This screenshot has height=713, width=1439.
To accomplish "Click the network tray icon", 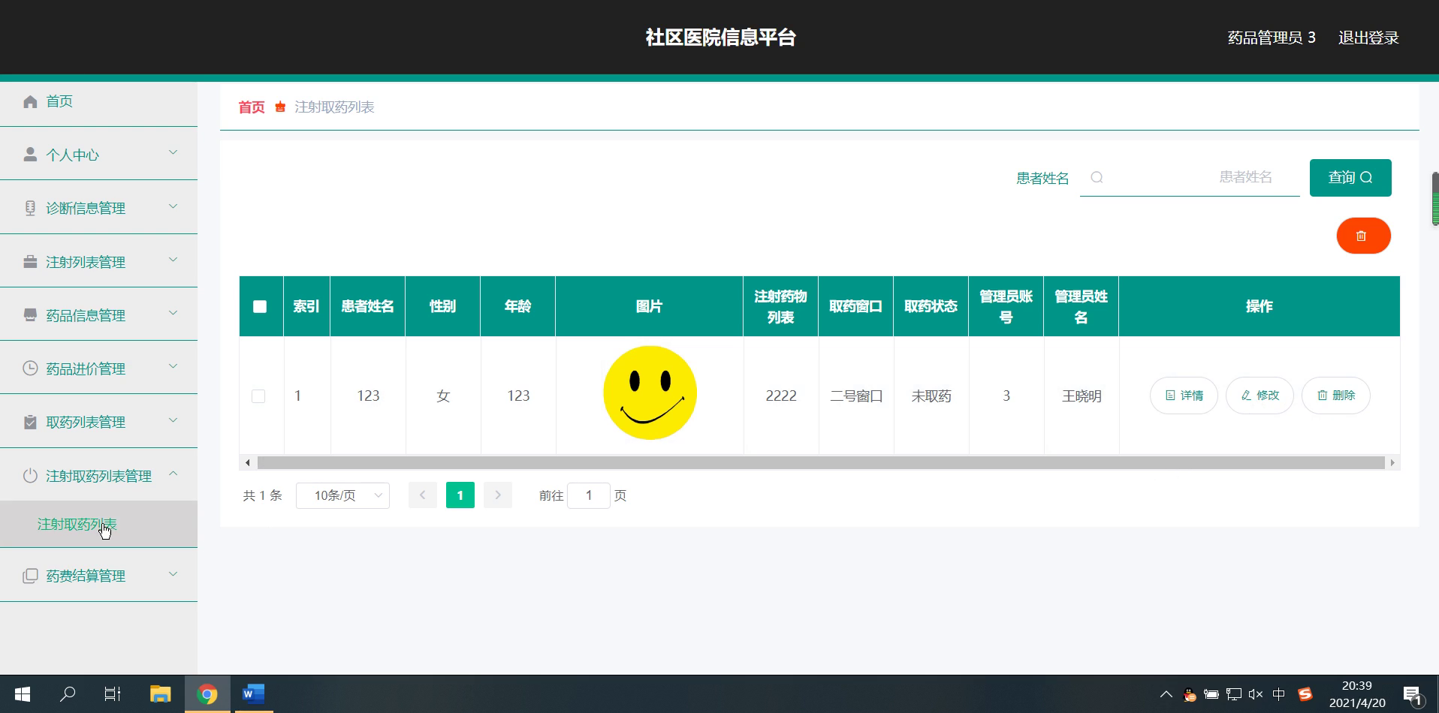I will point(1233,694).
